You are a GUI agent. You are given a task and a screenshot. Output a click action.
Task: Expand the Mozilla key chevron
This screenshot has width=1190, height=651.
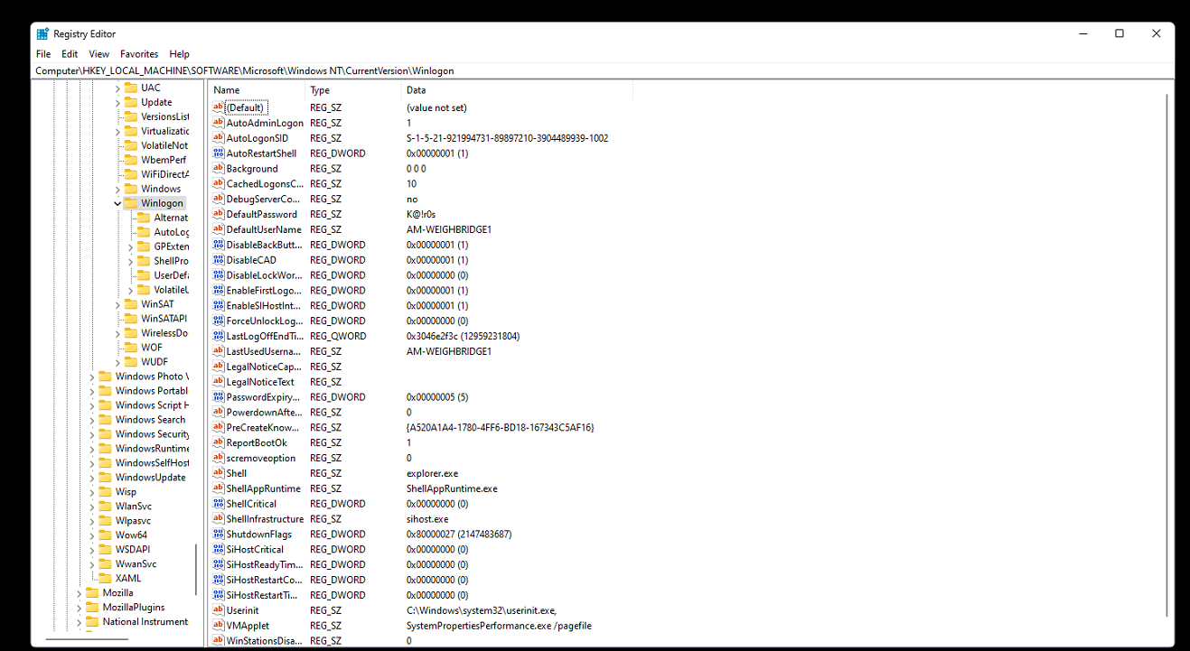pos(79,593)
